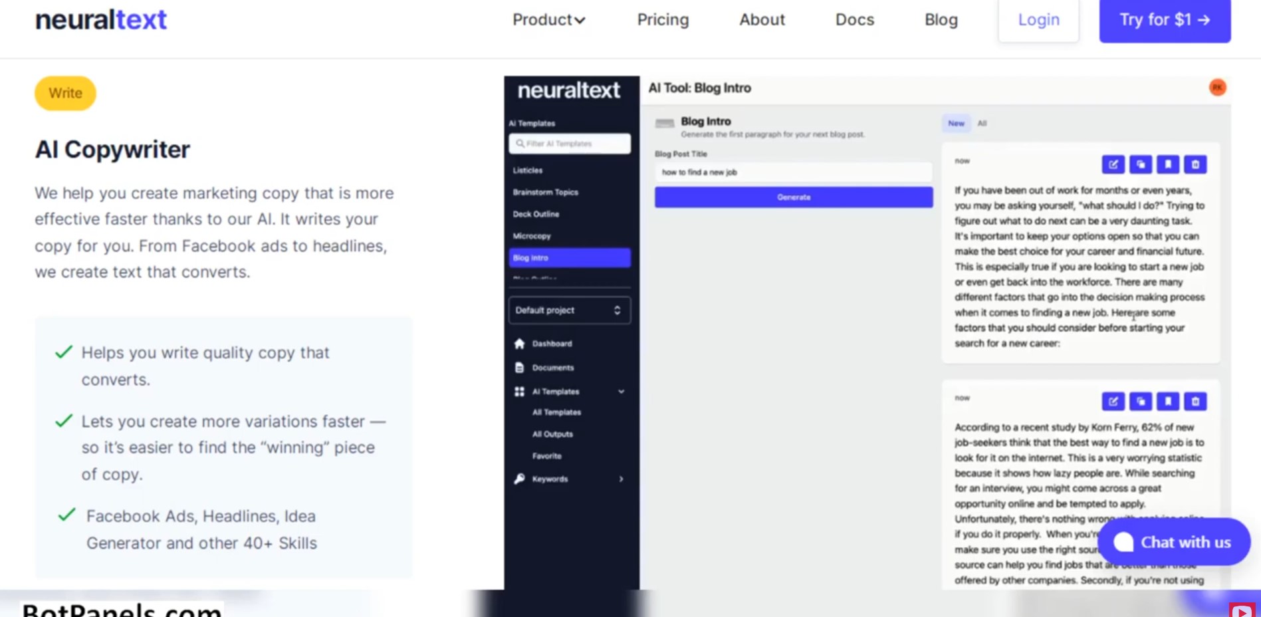The image size is (1261, 617).
Task: Click the "AI Copywriter" heading
Action: [x=112, y=150]
